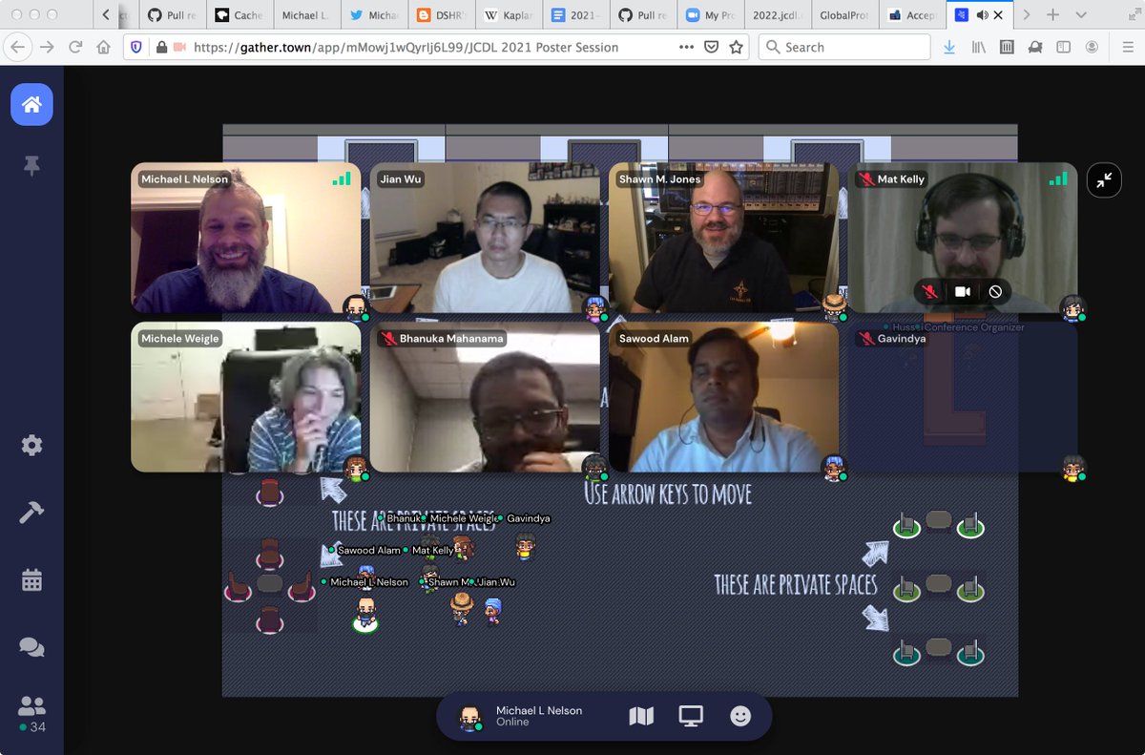The image size is (1145, 755).
Task: Open the minimap icon in bottom bar
Action: pos(642,716)
